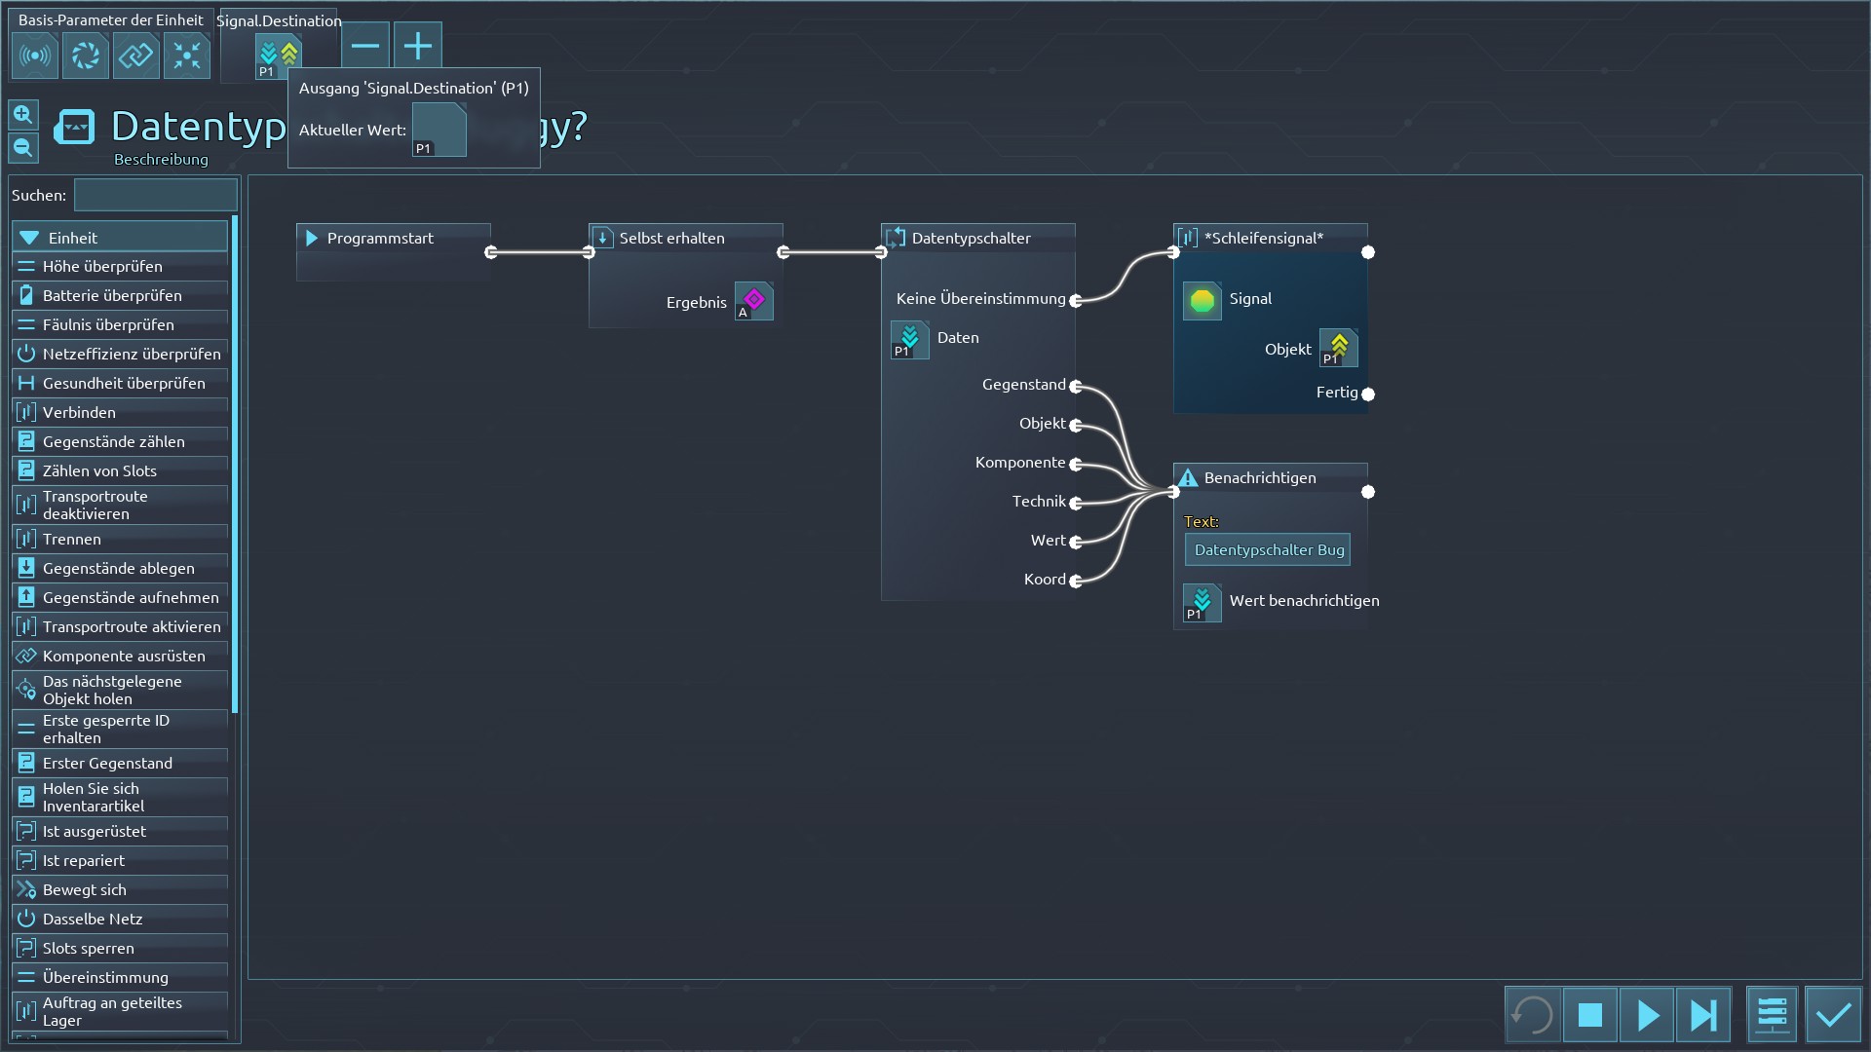Click the step forward button
Image resolution: width=1871 pixels, height=1052 pixels.
point(1702,1015)
